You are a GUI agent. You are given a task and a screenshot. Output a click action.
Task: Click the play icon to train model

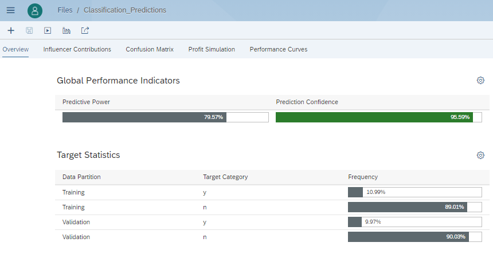(48, 30)
